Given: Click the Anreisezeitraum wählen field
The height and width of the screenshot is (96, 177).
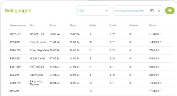Looking at the screenshot, I should 138,11.
